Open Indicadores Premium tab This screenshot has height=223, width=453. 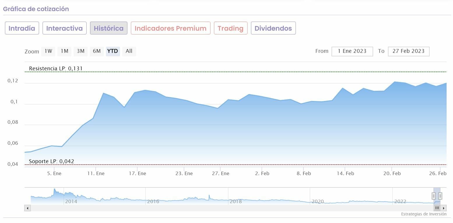171,28
